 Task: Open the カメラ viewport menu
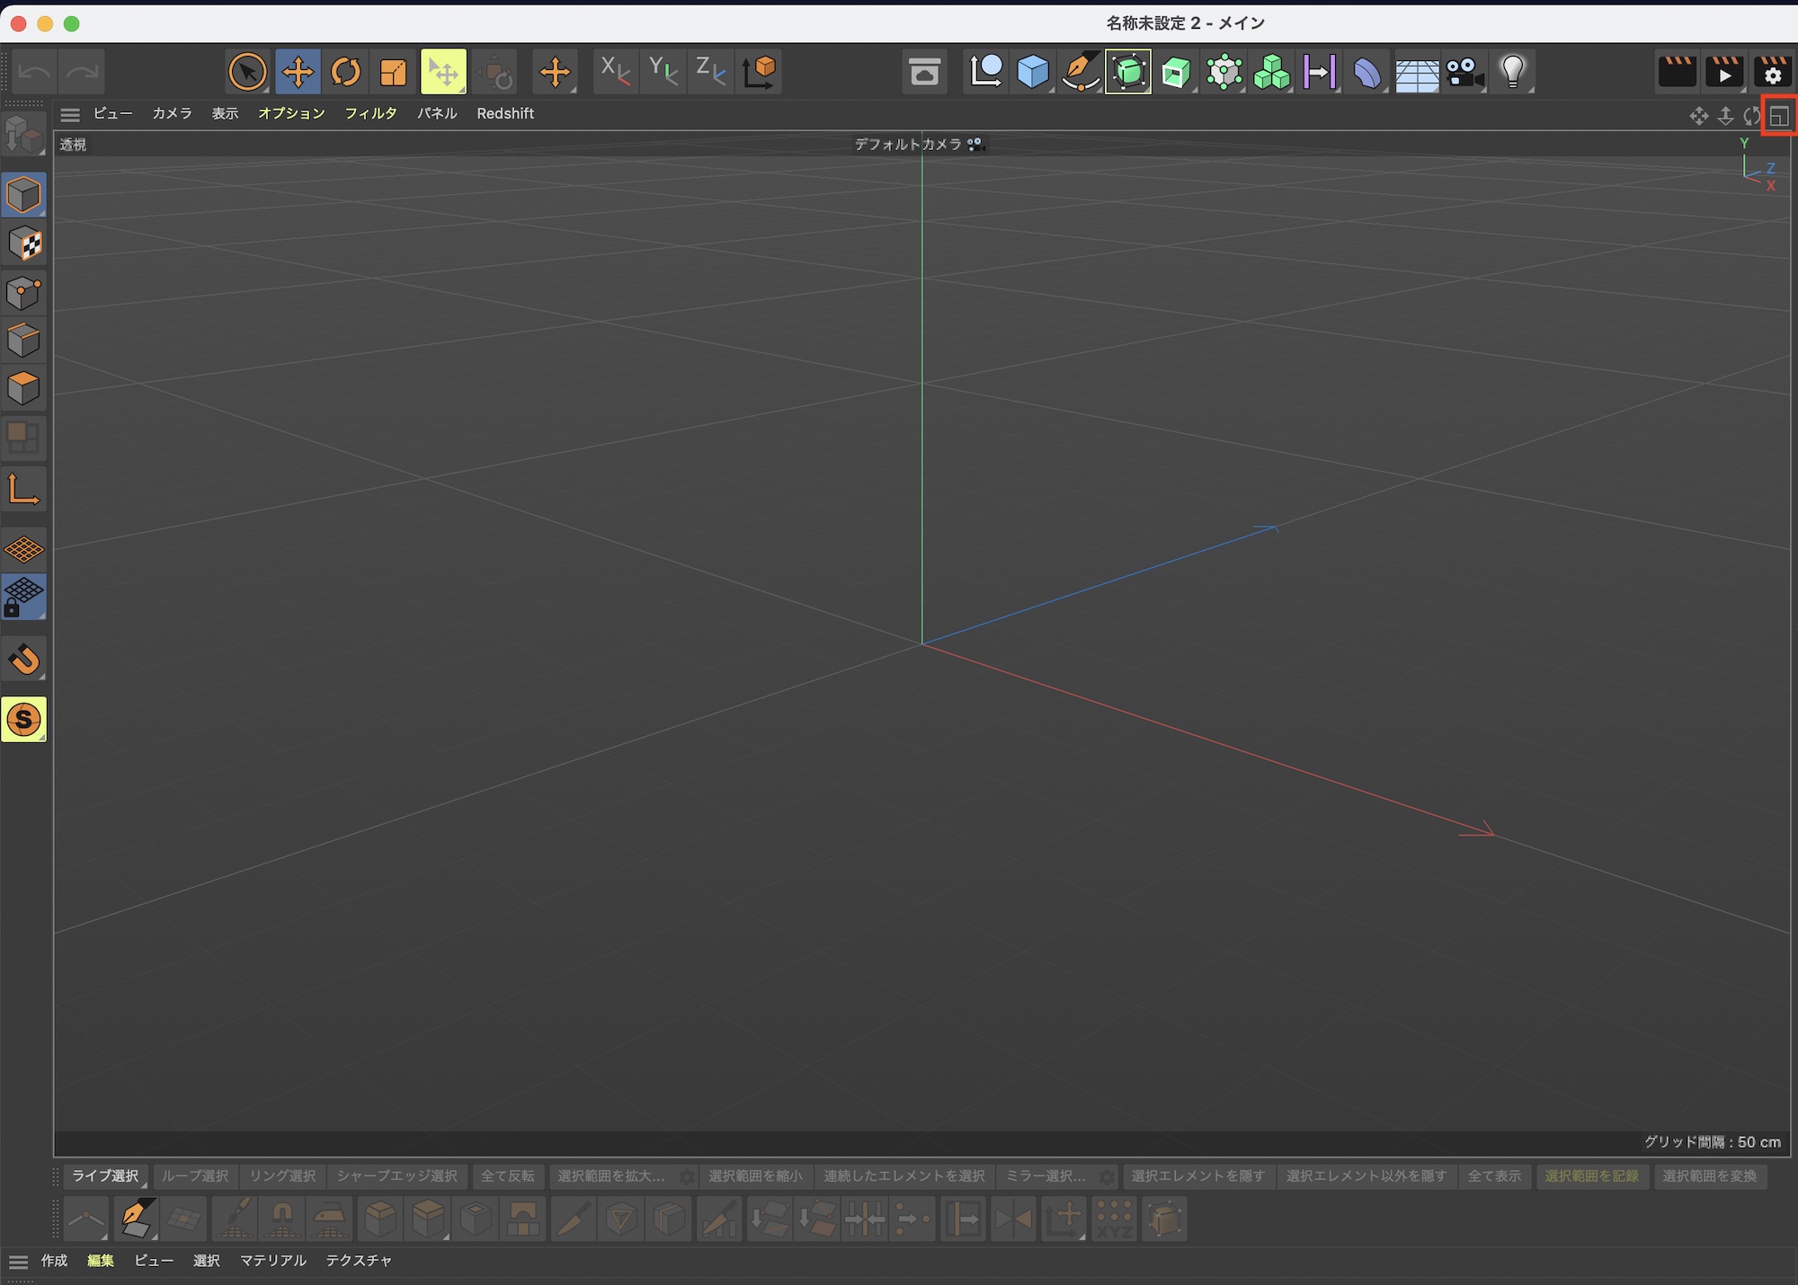coord(172,113)
